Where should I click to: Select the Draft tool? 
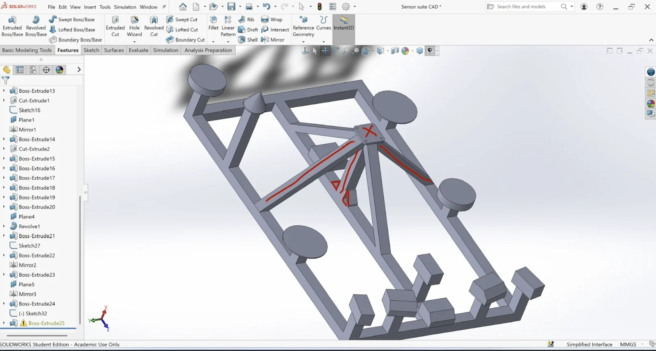248,29
